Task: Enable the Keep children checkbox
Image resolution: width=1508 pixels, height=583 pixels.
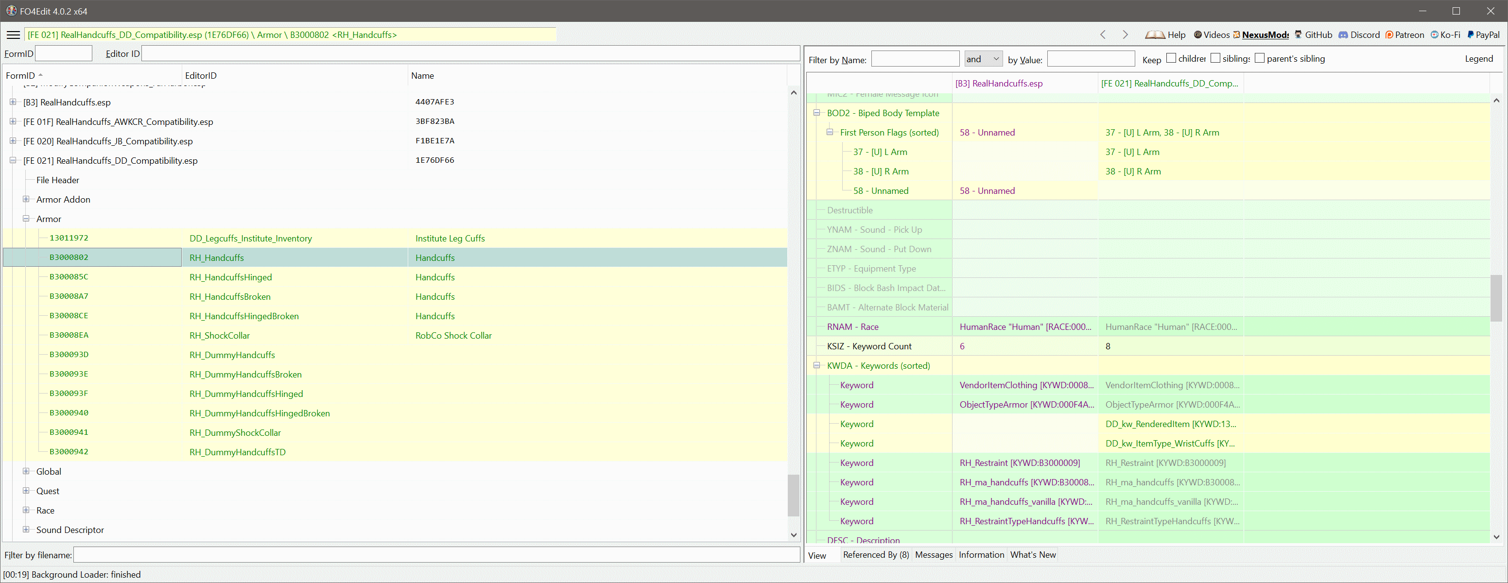Action: pyautogui.click(x=1171, y=58)
